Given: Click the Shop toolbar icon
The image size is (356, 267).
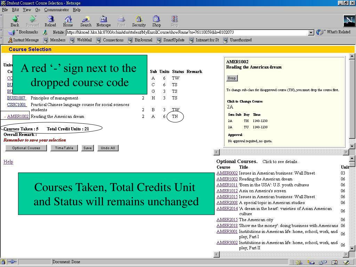Looking at the screenshot, I should (x=156, y=19).
